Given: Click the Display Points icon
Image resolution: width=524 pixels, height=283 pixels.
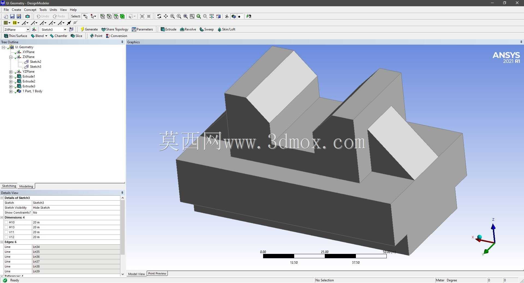Looking at the screenshot, I should point(239,16).
